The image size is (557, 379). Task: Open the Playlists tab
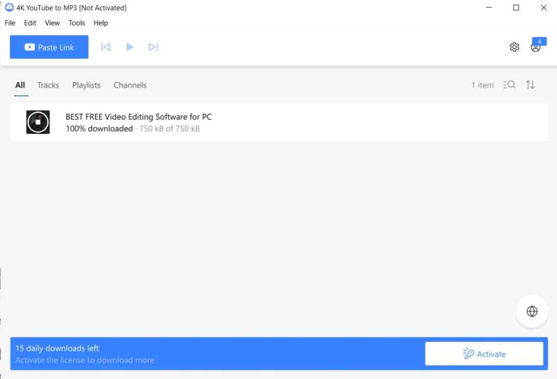point(86,85)
